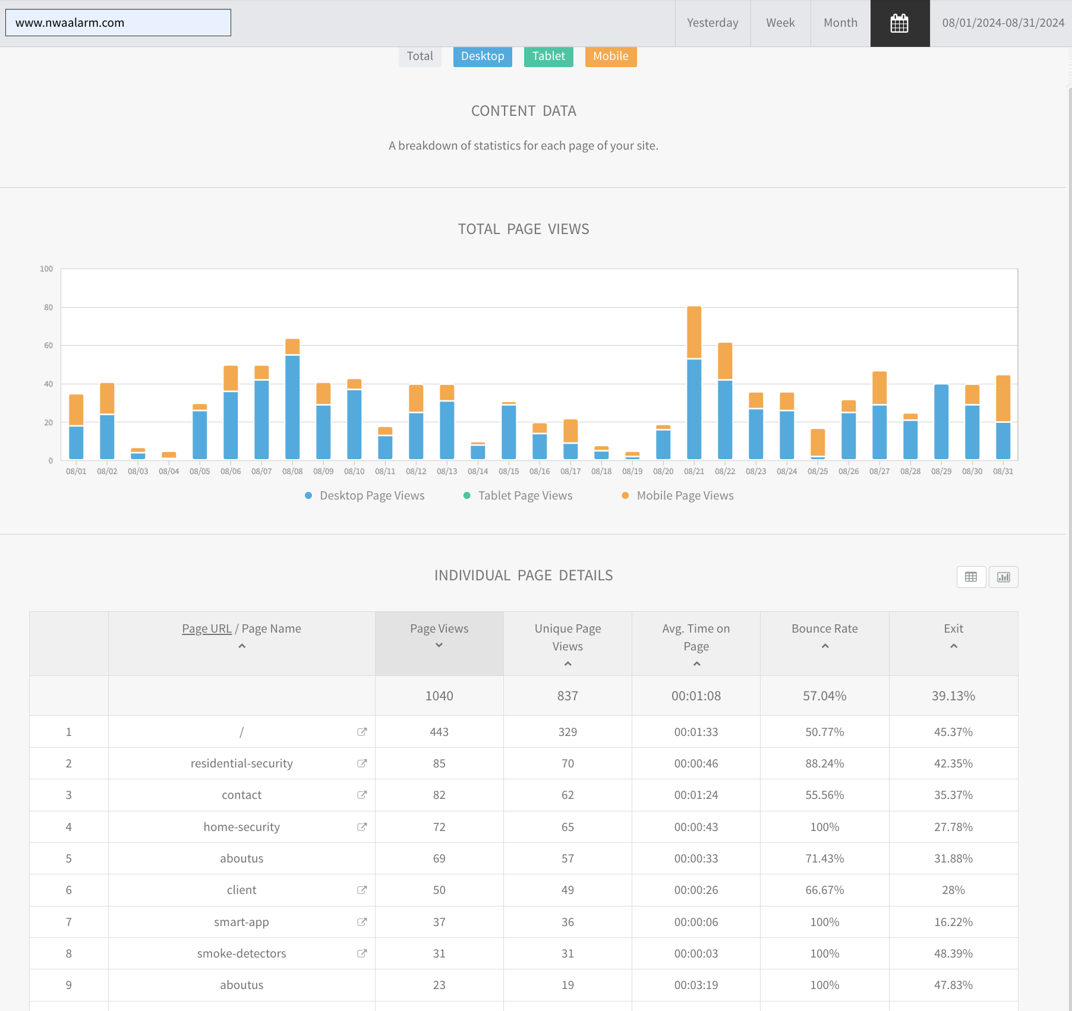Open the homepage '/' external link icon
Image resolution: width=1072 pixels, height=1011 pixels.
point(361,732)
